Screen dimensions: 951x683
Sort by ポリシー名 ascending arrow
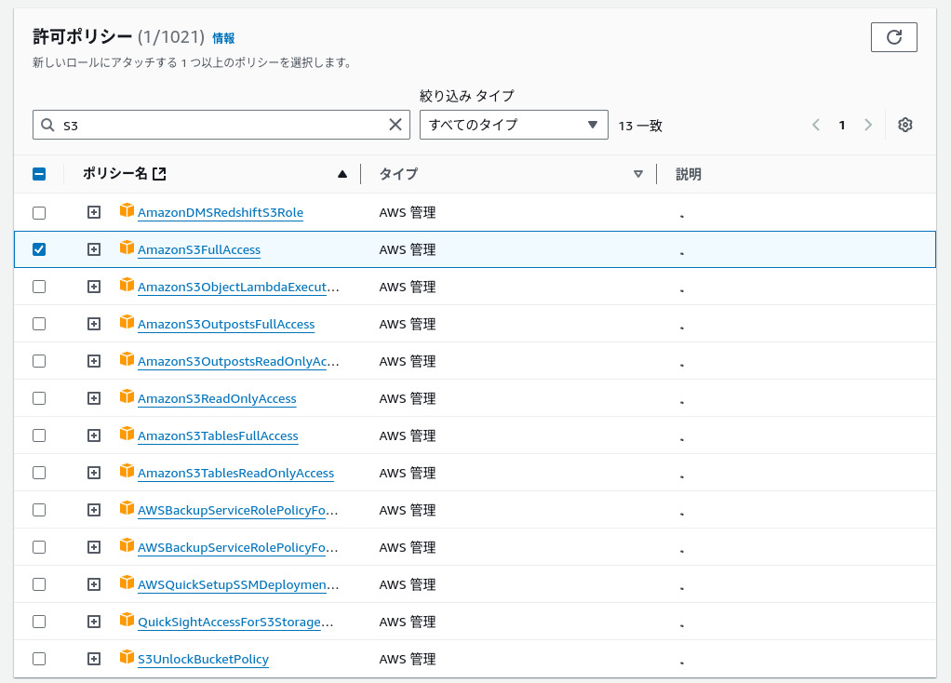click(x=342, y=174)
